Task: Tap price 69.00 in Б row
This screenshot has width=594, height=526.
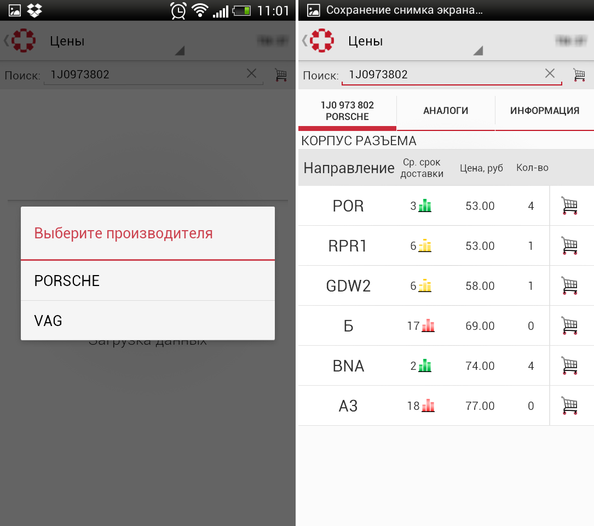Action: [x=480, y=326]
